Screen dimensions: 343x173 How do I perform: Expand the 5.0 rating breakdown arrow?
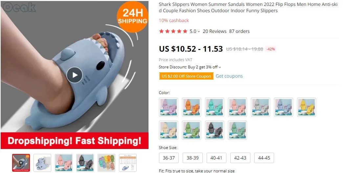pyautogui.click(x=199, y=32)
